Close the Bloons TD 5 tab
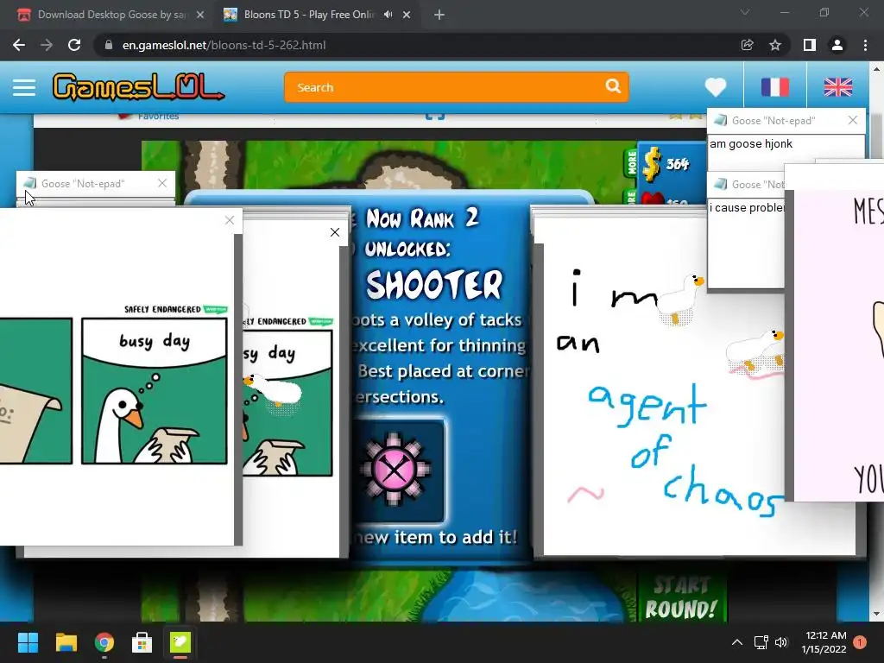The height and width of the screenshot is (663, 884). coord(407,15)
